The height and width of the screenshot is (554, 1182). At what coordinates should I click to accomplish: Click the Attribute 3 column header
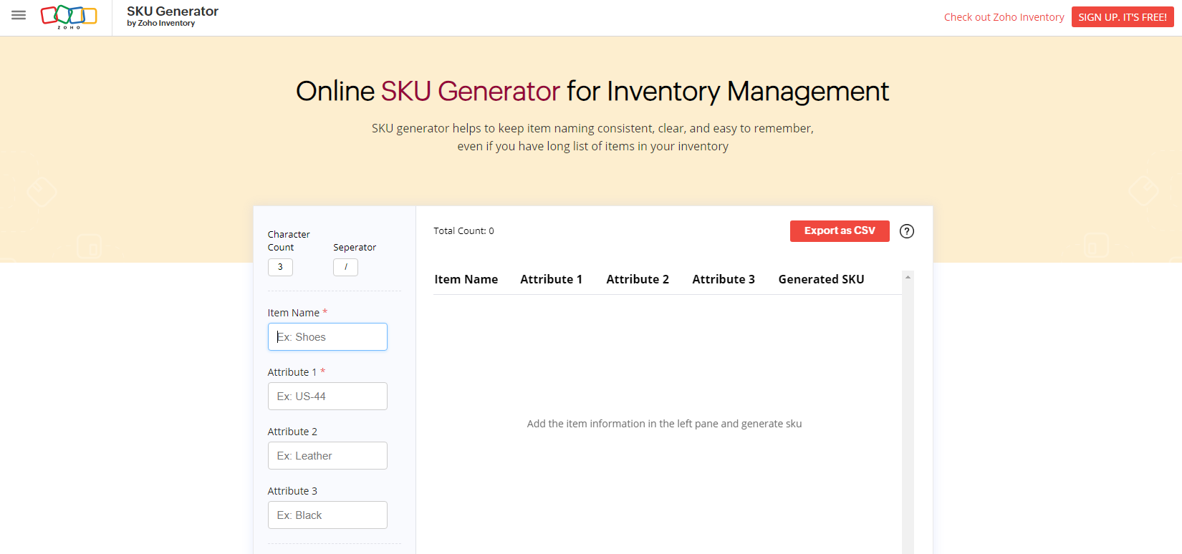[x=723, y=280]
